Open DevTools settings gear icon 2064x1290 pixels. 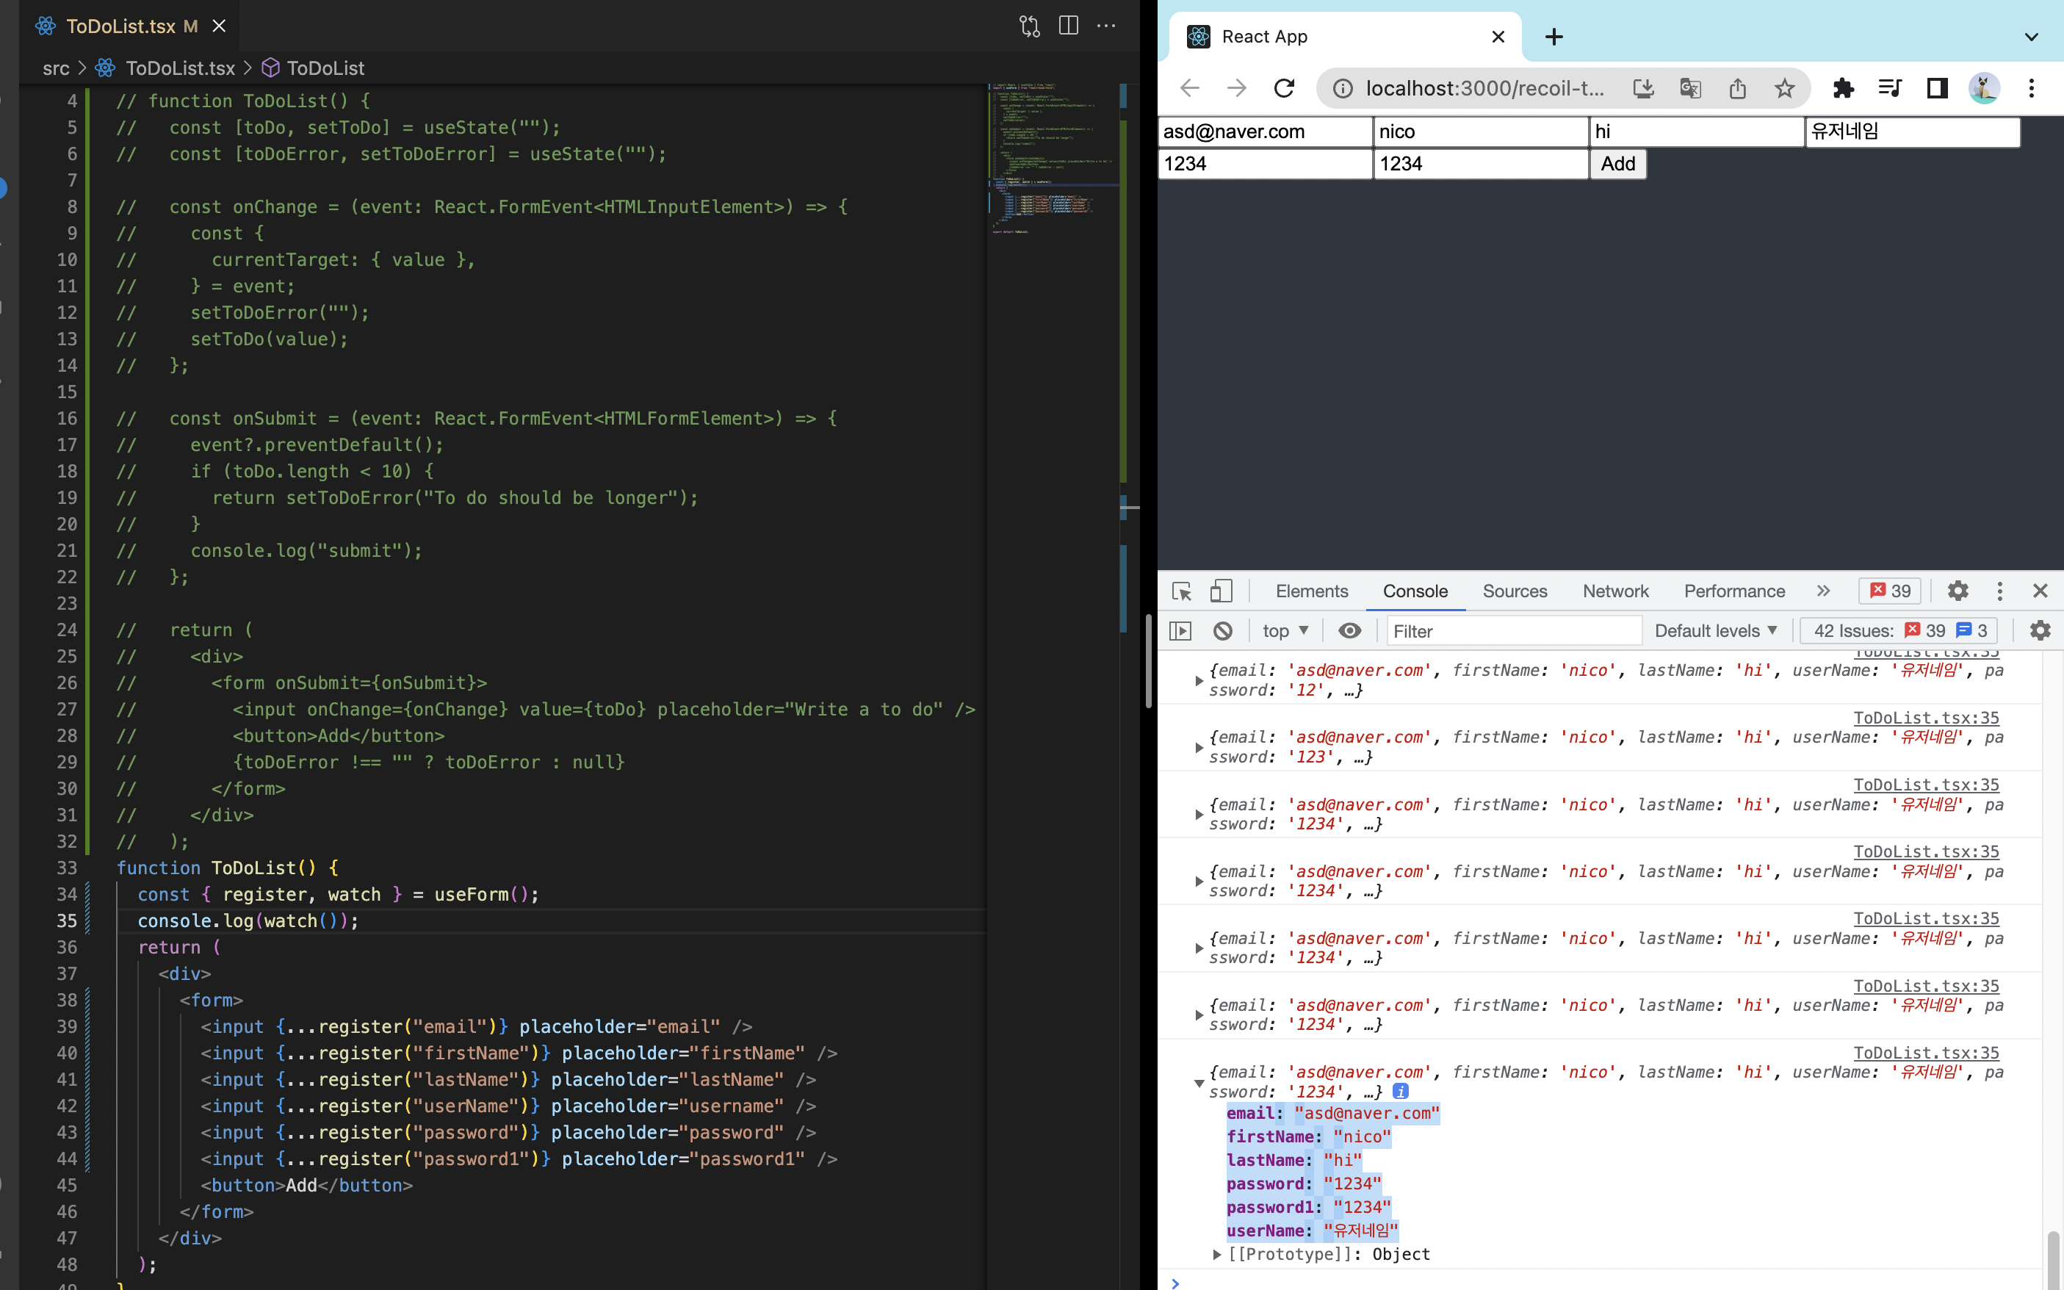[1957, 591]
